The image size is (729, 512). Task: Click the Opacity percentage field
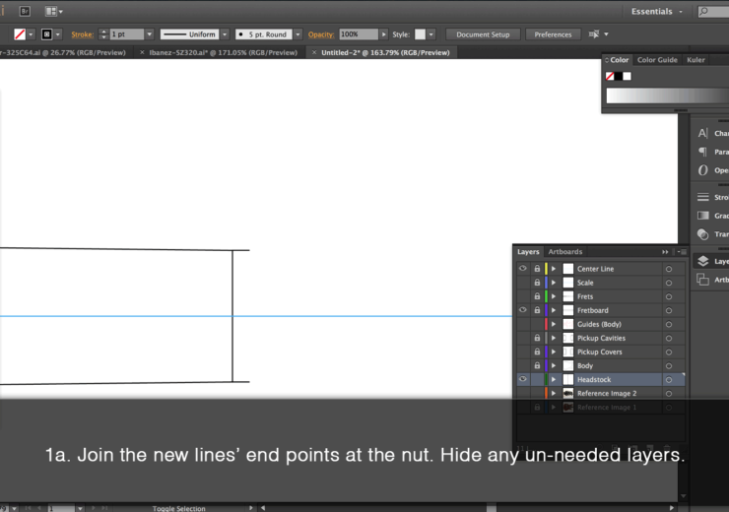(359, 34)
